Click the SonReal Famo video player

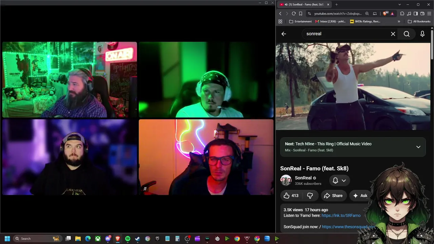353,86
